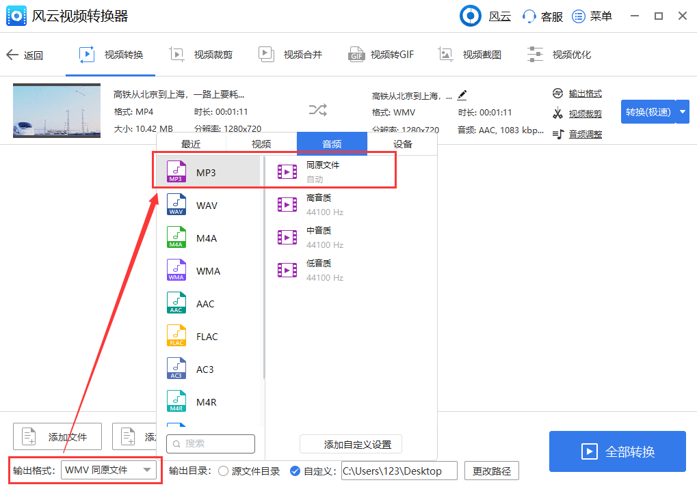Click the swap/shuffle arrows between file info panels
Viewport: 697px width, 489px height.
[x=319, y=110]
